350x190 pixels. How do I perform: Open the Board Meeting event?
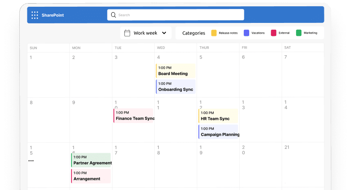176,71
